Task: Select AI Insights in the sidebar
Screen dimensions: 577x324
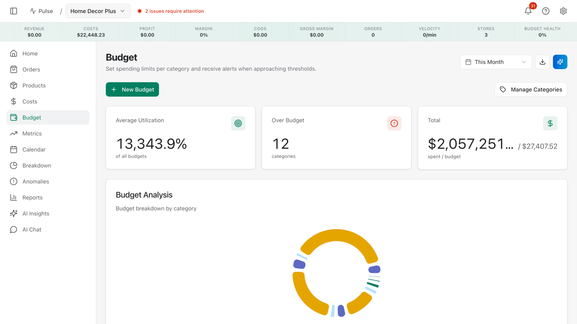Action: click(x=36, y=213)
